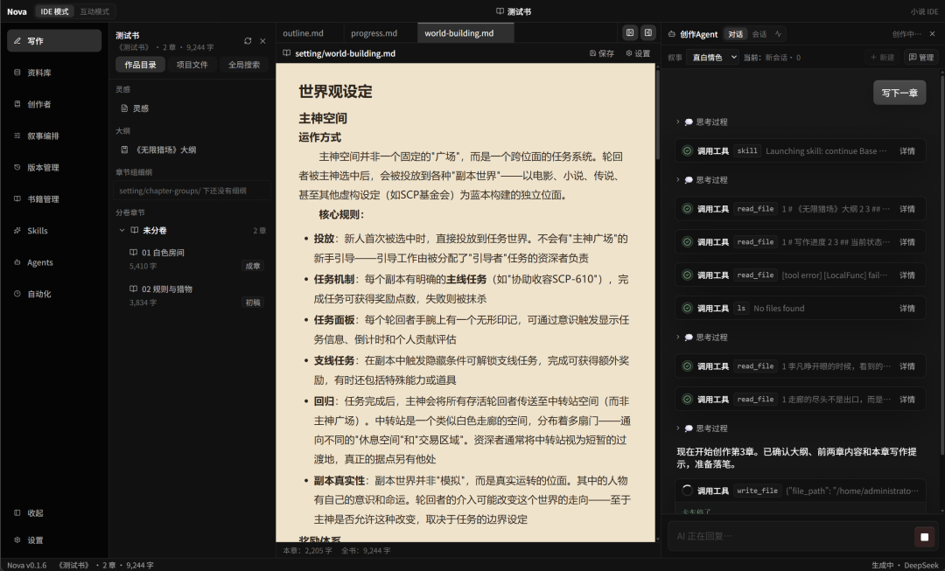
Task: Collapse the sidebar with 收起
Action: [54, 513]
